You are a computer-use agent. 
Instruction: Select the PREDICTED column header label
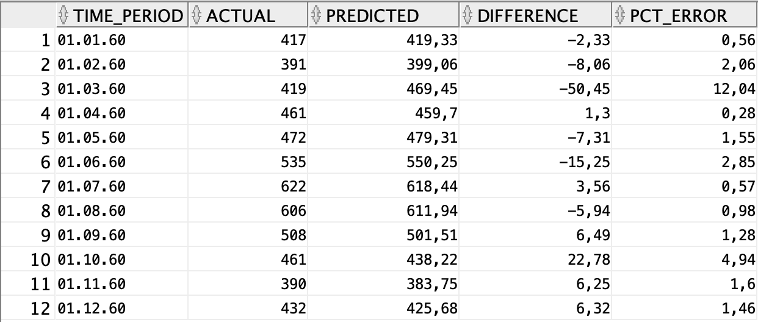(x=372, y=15)
